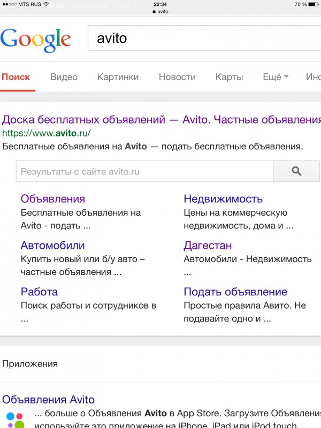Image resolution: width=321 pixels, height=428 pixels.
Task: Tap the battery icon in status bar
Action: [313, 4]
